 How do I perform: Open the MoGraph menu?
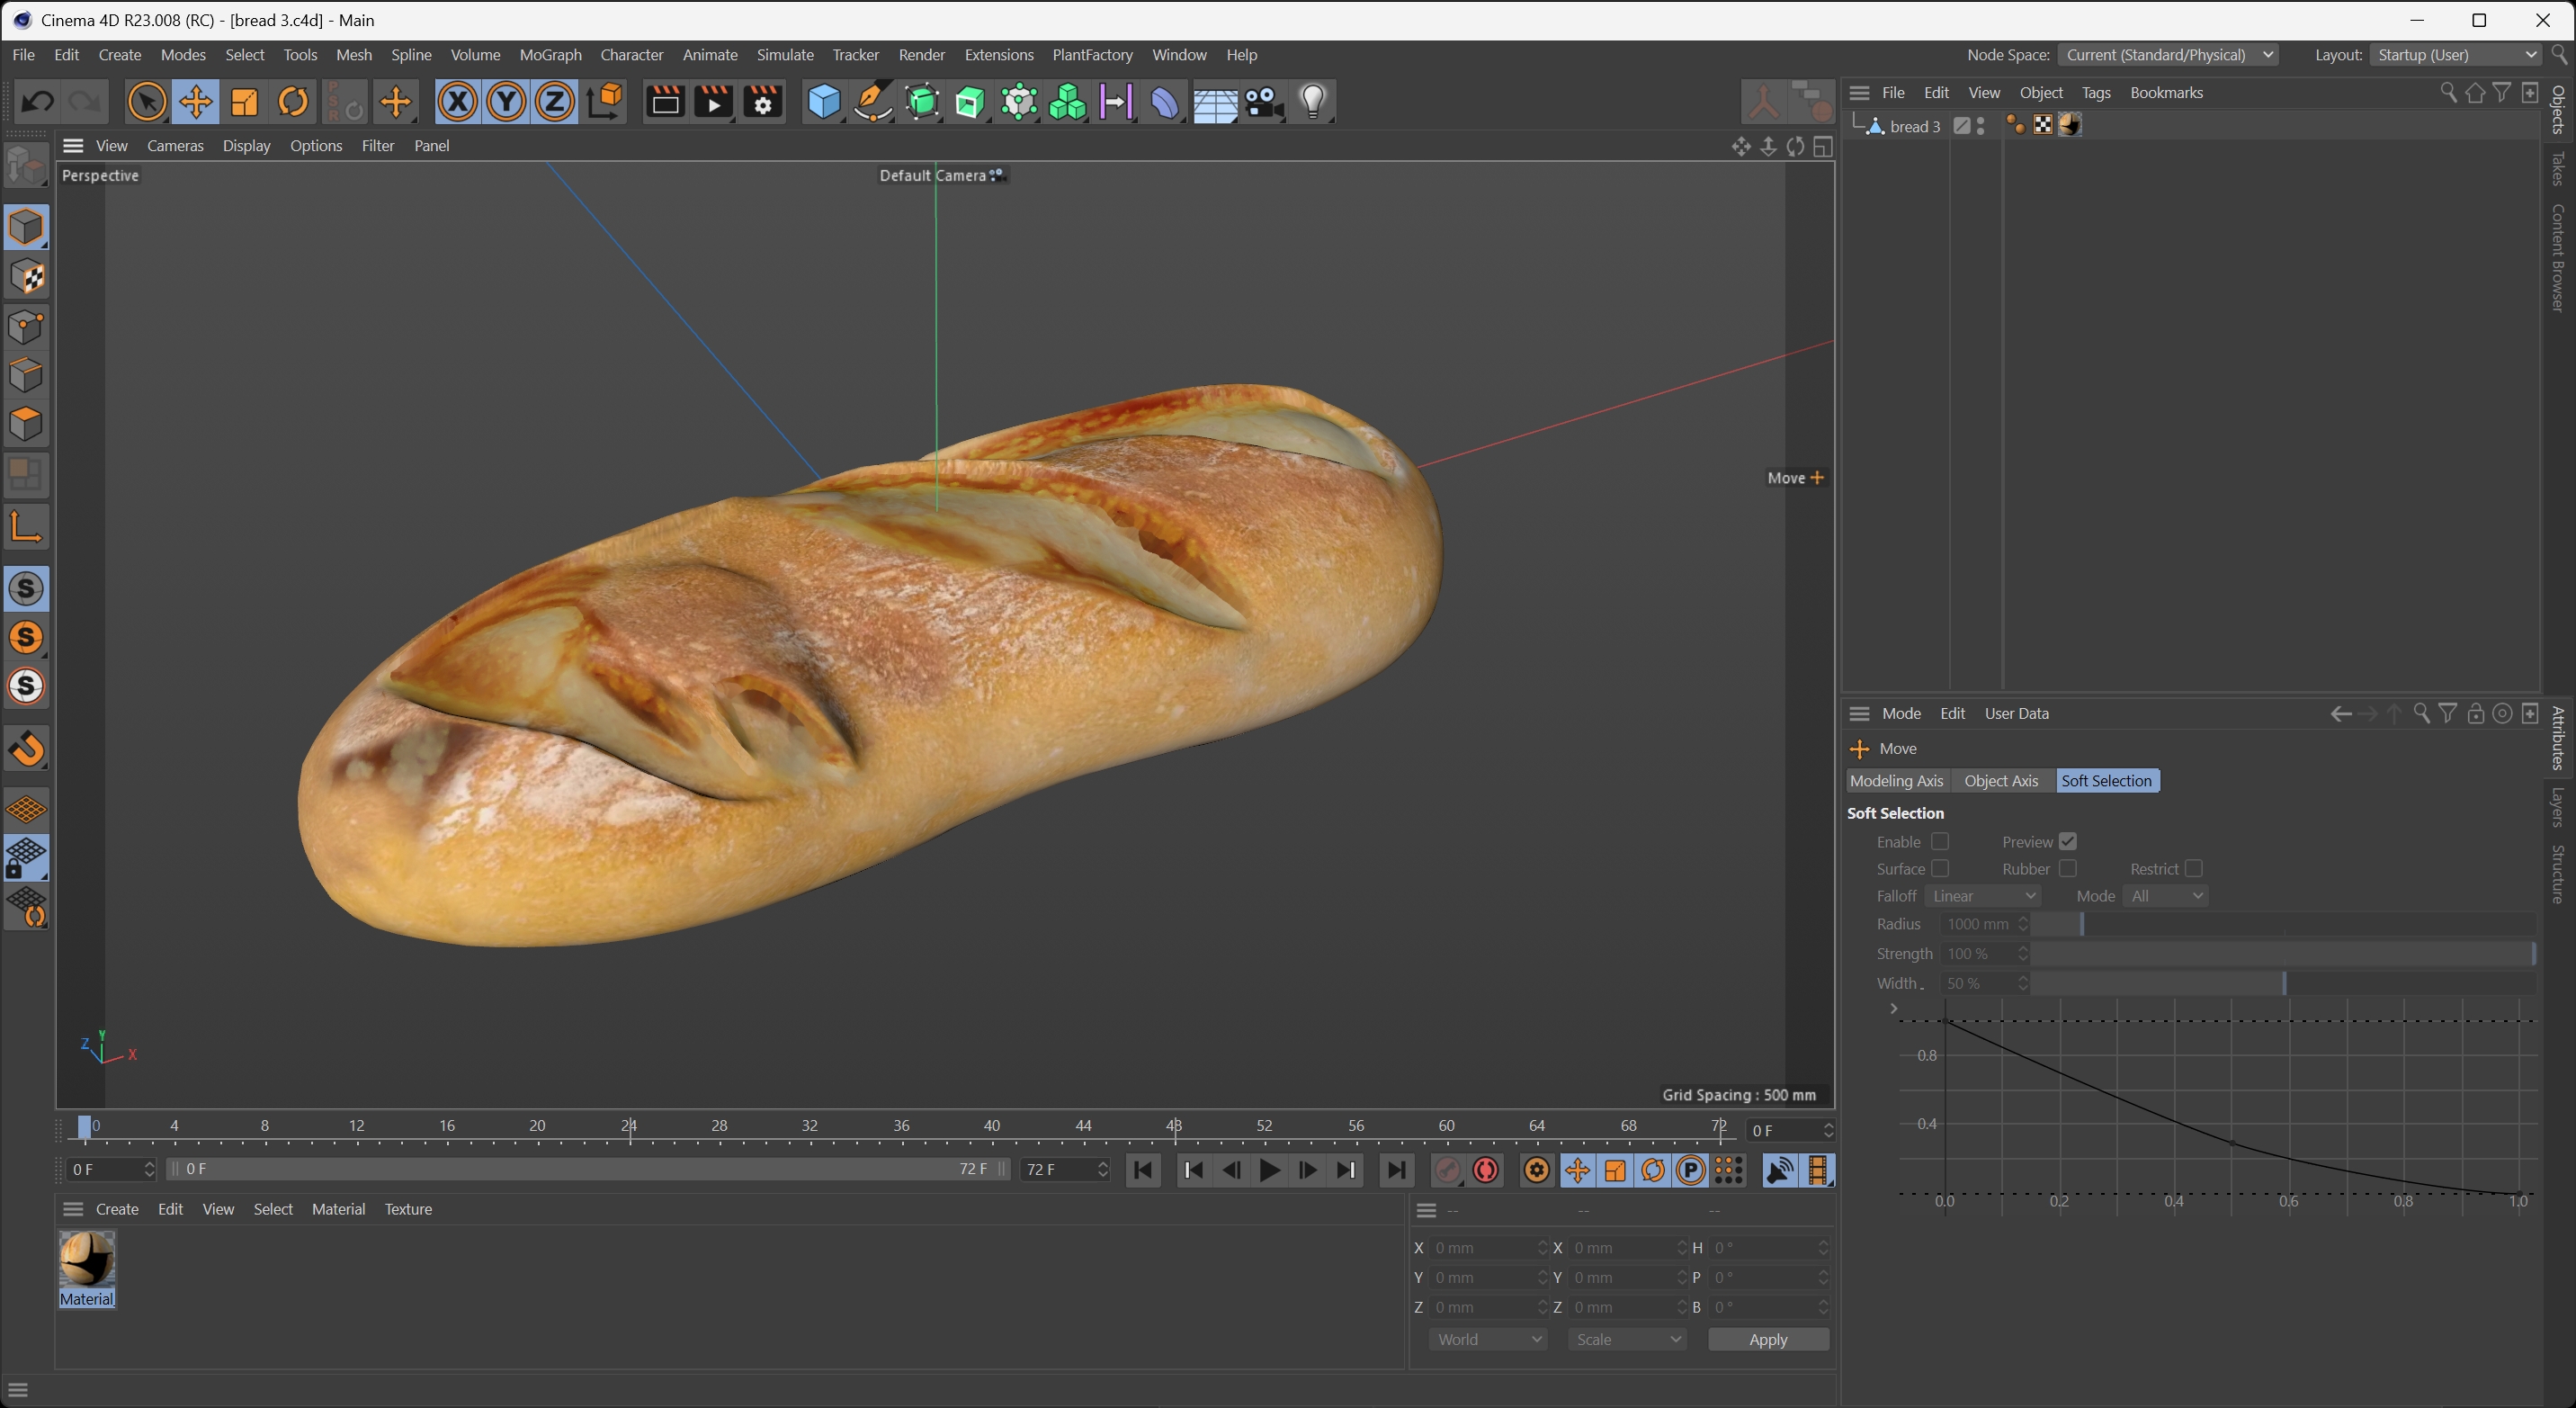[x=550, y=55]
